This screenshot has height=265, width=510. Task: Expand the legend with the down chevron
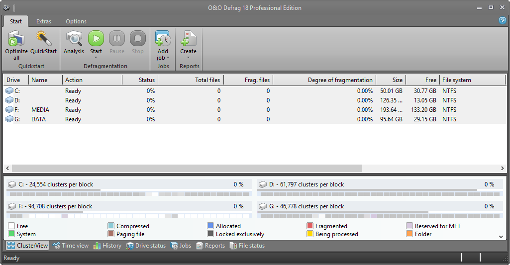[x=501, y=237]
